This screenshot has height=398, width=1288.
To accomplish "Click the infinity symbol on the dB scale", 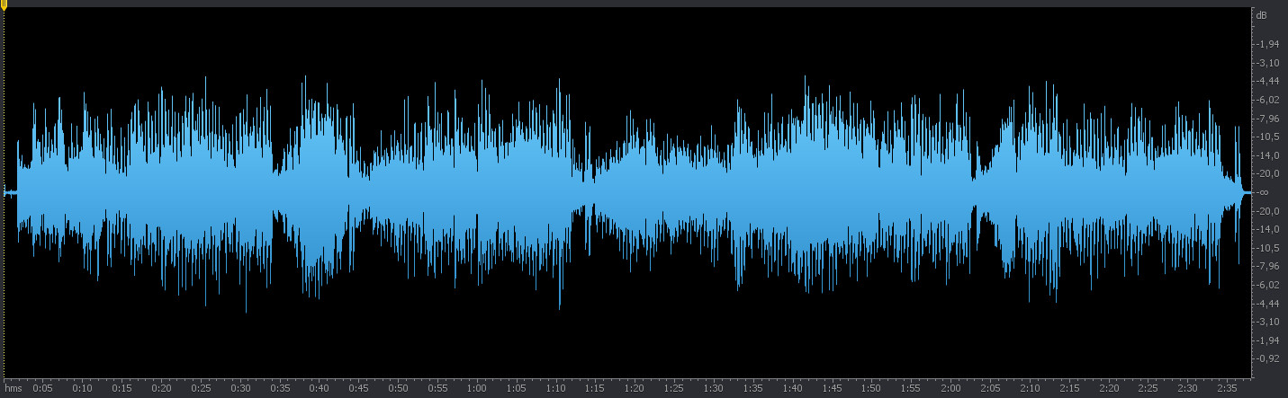I will coord(1264,192).
